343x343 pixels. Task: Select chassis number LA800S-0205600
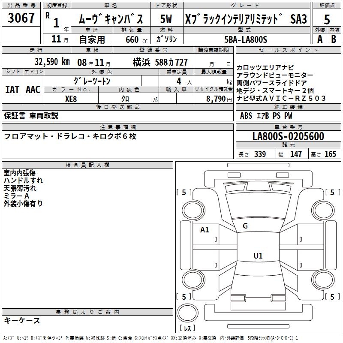pyautogui.click(x=288, y=136)
